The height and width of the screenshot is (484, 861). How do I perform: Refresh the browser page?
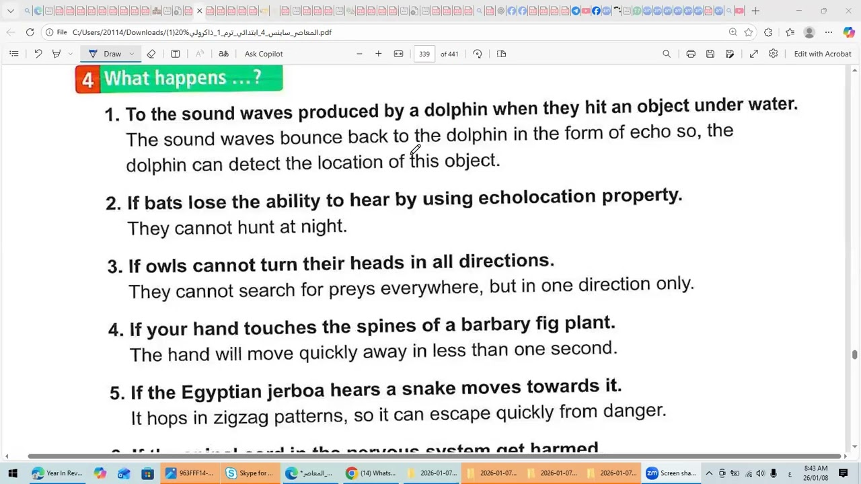point(30,32)
